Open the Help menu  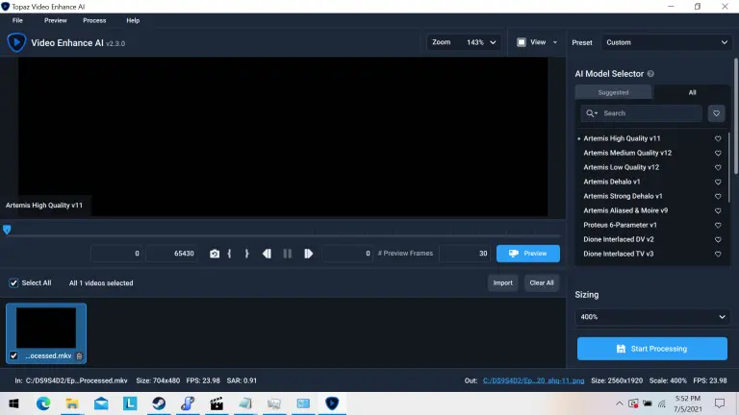coord(133,21)
